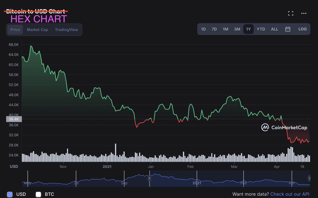Switch to the TradingView tab

[x=67, y=30]
